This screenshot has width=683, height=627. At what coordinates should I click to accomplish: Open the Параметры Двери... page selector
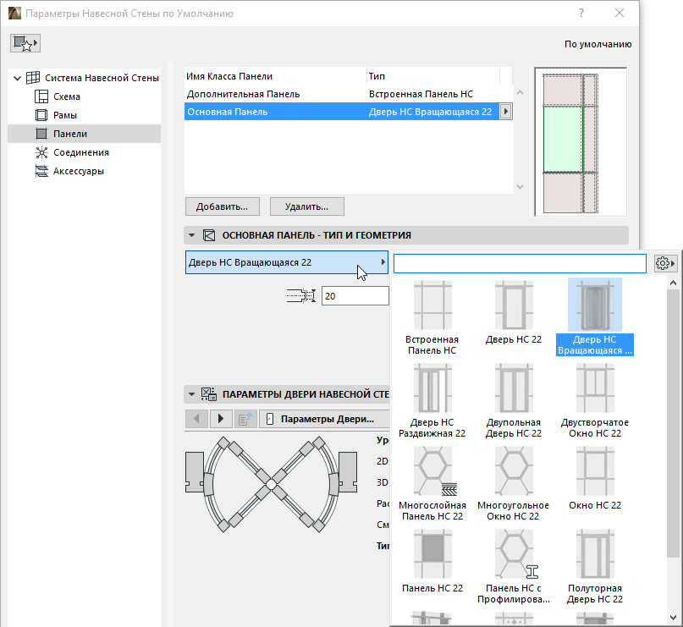click(x=324, y=419)
